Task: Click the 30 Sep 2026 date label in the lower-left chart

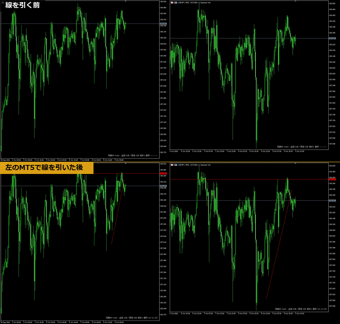Action: coord(5,322)
